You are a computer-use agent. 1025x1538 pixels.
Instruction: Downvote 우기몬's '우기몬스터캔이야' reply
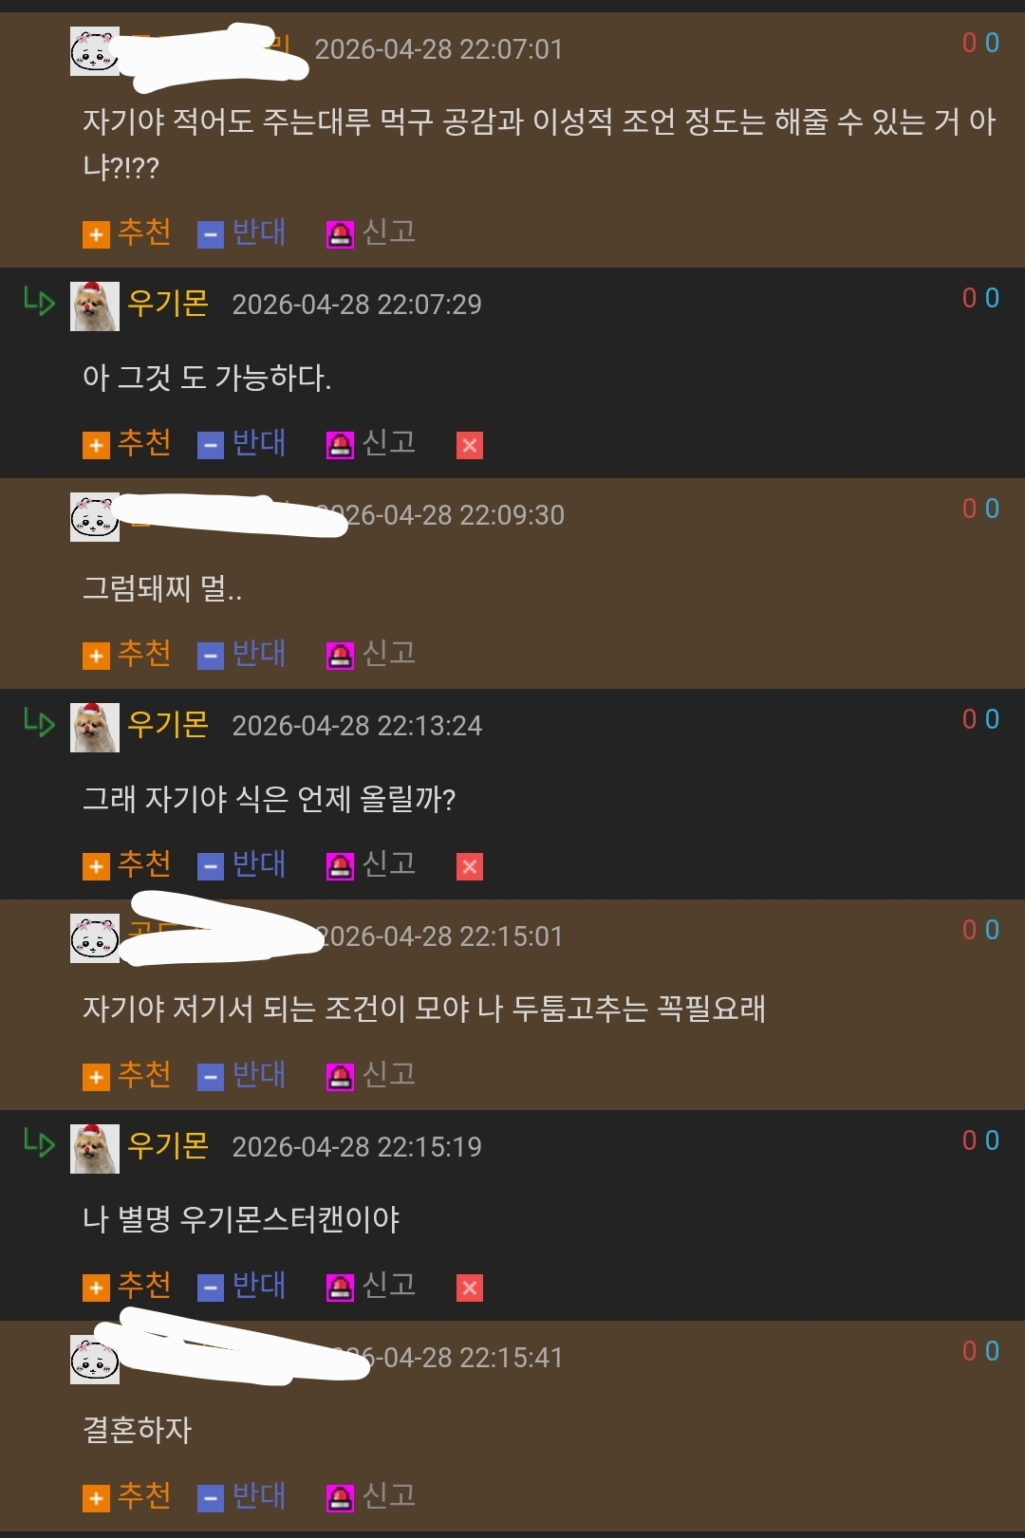tap(242, 1286)
